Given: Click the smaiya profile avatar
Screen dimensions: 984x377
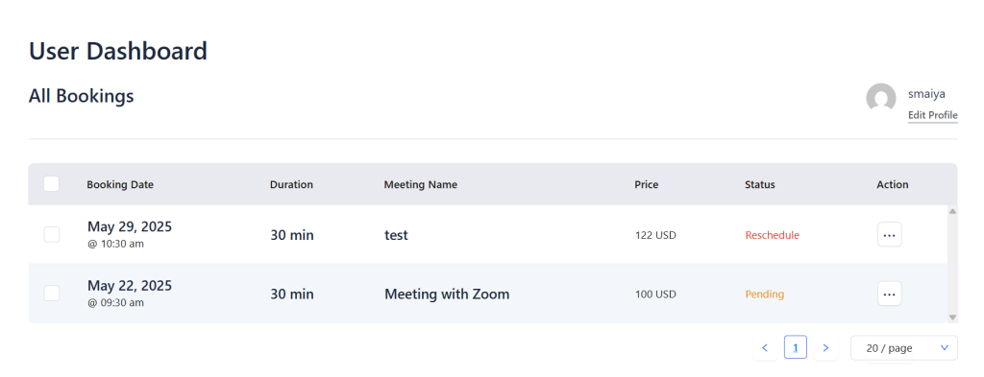Looking at the screenshot, I should [x=881, y=98].
